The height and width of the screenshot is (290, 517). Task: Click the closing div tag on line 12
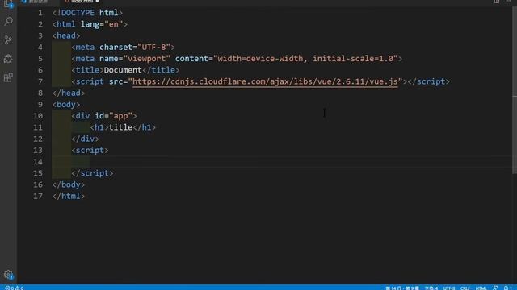point(85,139)
